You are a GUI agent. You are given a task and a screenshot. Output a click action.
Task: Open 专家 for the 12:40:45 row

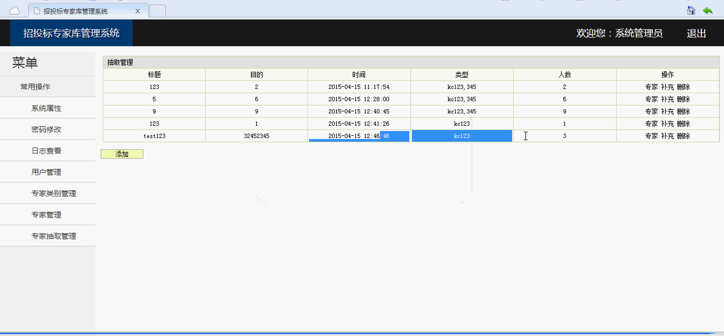651,112
